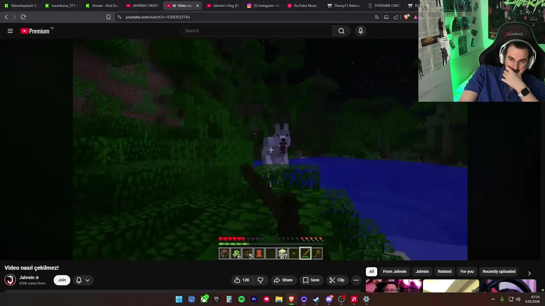The height and width of the screenshot is (306, 545).
Task: Bookmark this page with bookmark icon
Action: click(108, 17)
